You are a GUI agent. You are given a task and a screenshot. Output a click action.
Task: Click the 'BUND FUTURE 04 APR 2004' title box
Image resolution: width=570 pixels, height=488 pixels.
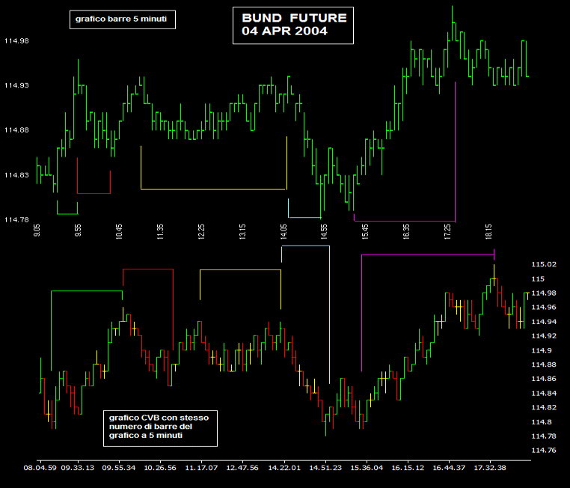(x=293, y=25)
